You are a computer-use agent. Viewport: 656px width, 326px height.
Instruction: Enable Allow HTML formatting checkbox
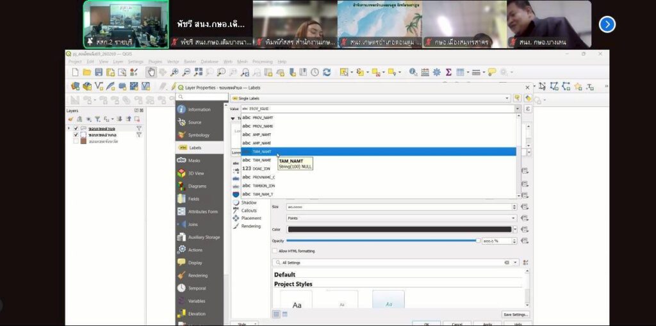pos(275,251)
